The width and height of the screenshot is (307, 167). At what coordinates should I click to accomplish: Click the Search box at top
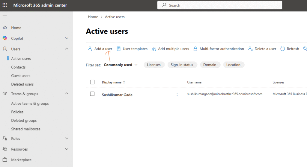(x=219, y=5)
